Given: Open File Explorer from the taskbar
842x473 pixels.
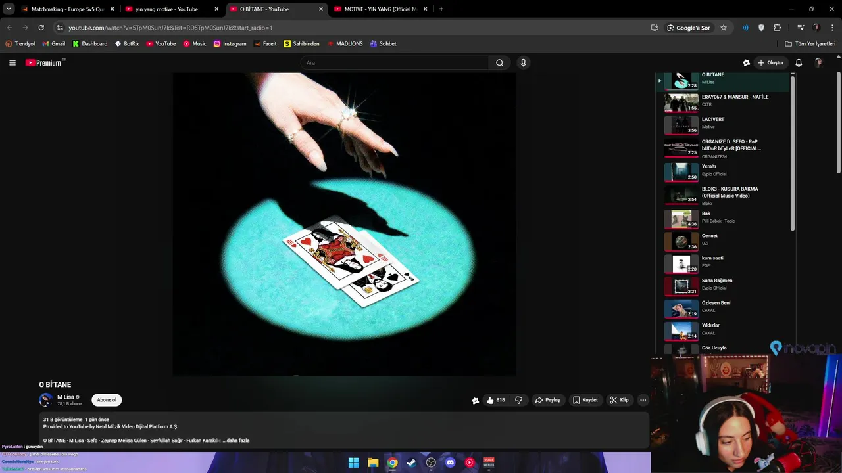Looking at the screenshot, I should tap(373, 462).
